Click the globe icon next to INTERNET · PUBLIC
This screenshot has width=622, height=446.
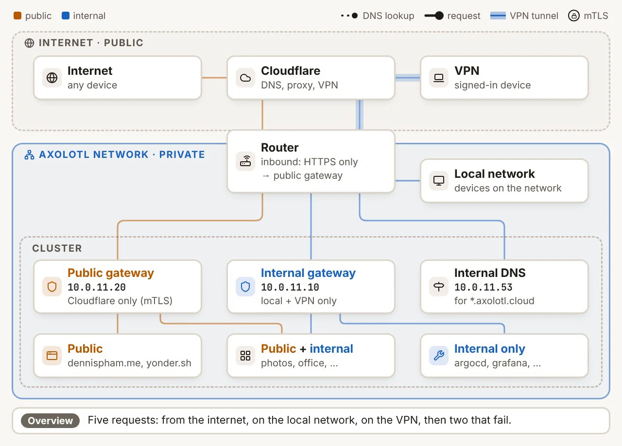30,43
